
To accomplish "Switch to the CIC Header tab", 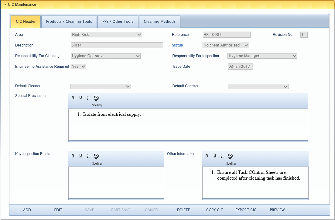I will (x=26, y=21).
